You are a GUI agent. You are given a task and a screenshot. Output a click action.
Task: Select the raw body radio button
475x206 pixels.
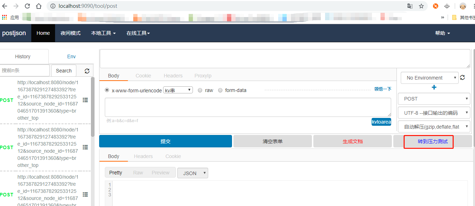tap(200, 90)
